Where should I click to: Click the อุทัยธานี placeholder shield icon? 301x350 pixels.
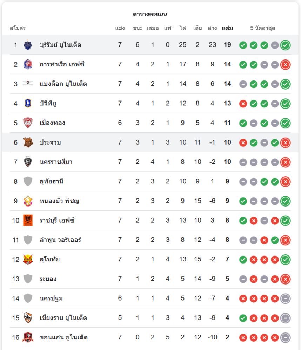tap(28, 181)
